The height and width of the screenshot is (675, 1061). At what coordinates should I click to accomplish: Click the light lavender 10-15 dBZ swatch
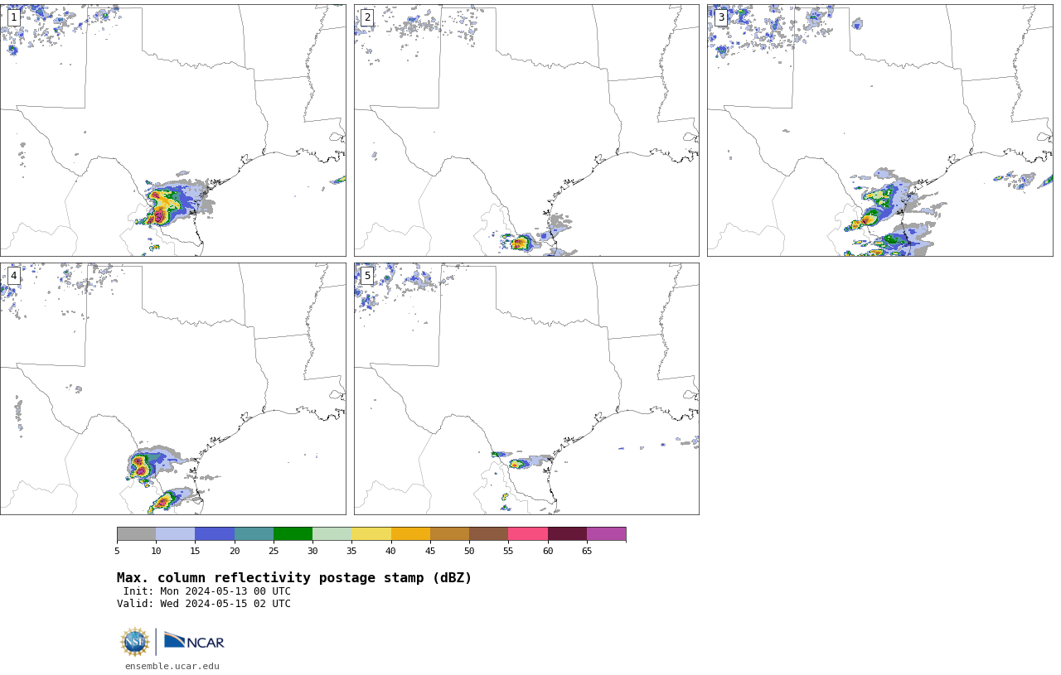click(x=175, y=533)
